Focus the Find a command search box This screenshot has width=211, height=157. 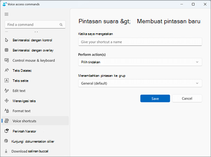tap(35, 24)
